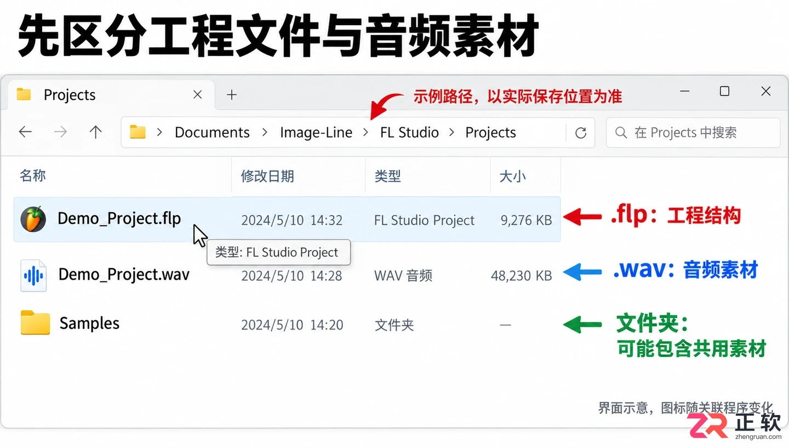789x448 pixels.
Task: Maximize the Explorer window
Action: coord(724,91)
